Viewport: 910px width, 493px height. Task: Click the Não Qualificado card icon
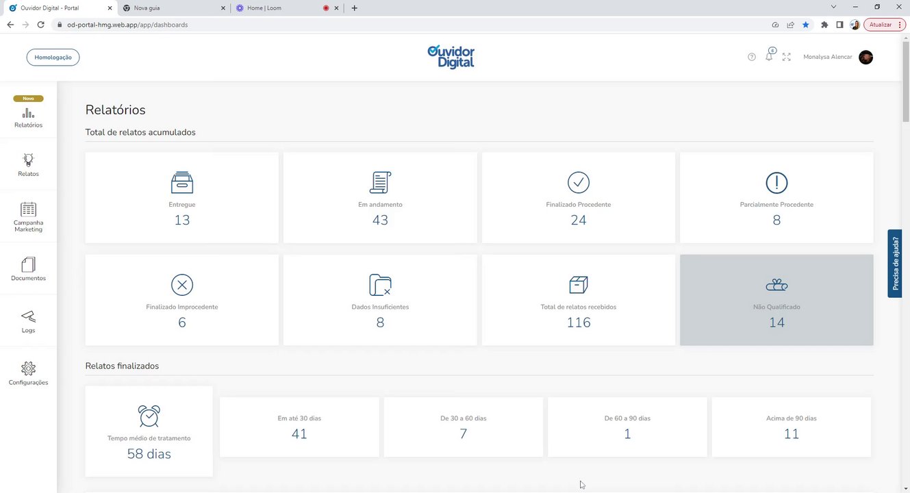(776, 284)
